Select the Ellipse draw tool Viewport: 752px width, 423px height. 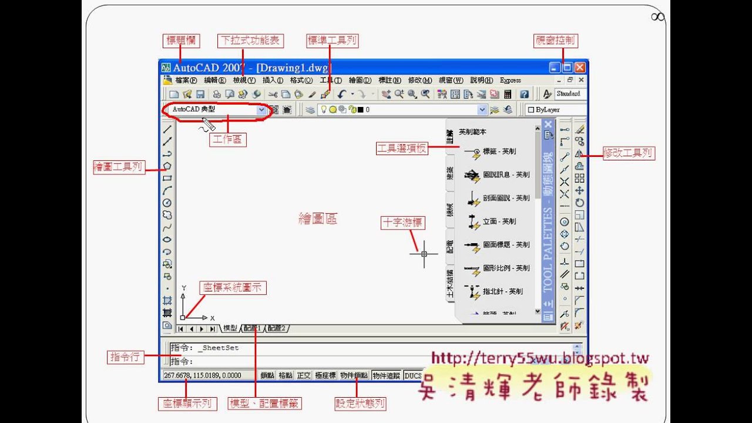[x=167, y=240]
